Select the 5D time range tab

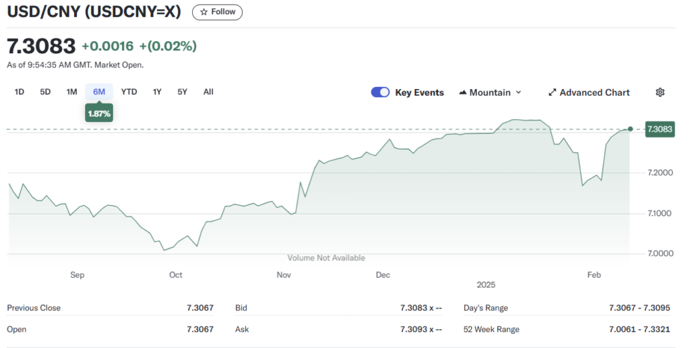(x=45, y=92)
